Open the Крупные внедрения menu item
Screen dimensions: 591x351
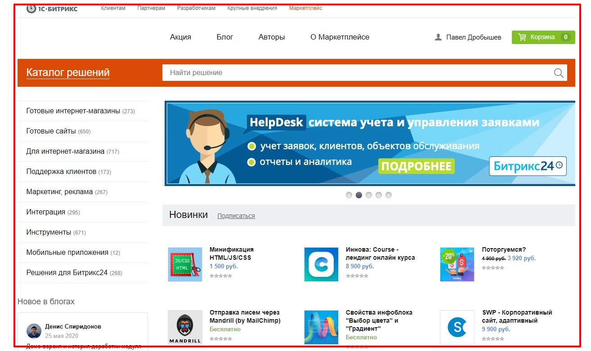click(x=252, y=8)
